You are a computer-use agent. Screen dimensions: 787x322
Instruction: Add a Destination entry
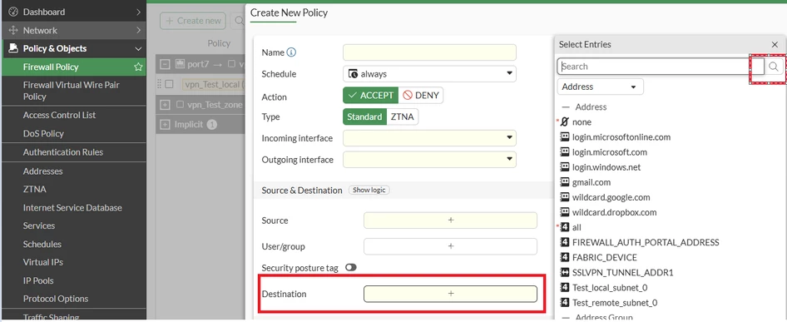coord(450,294)
